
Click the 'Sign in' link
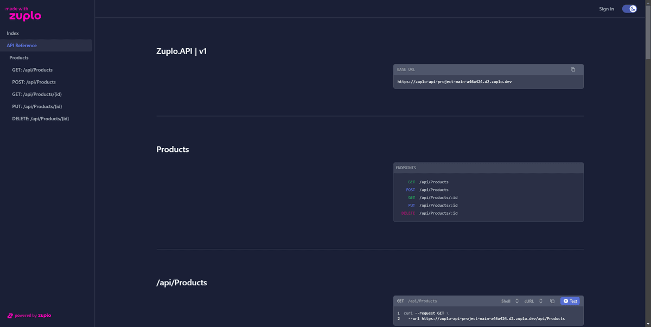click(606, 9)
